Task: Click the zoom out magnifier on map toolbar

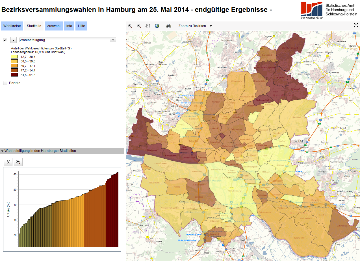Action: pos(139,26)
